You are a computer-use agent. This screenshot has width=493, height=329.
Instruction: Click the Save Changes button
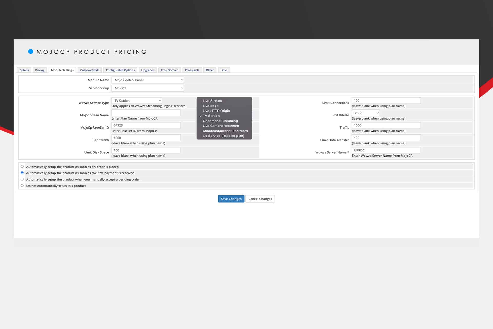231,199
